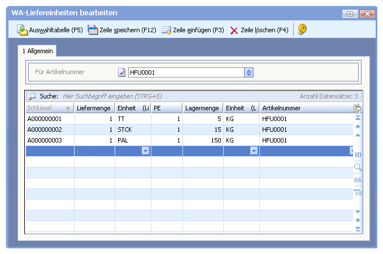
Task: Open the Einheit dropdown in the new row
Action: click(145, 151)
